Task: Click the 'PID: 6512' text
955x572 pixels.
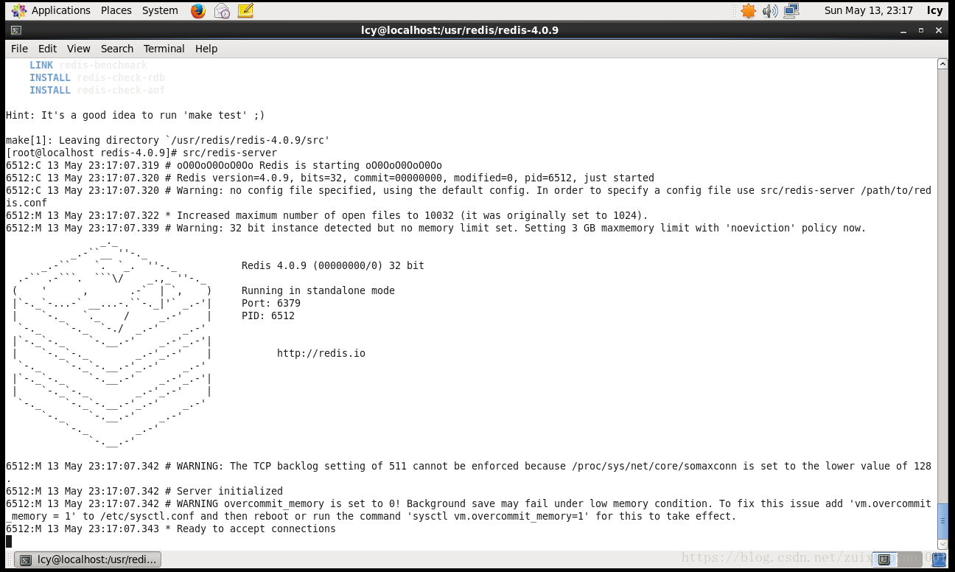Action: coord(268,315)
